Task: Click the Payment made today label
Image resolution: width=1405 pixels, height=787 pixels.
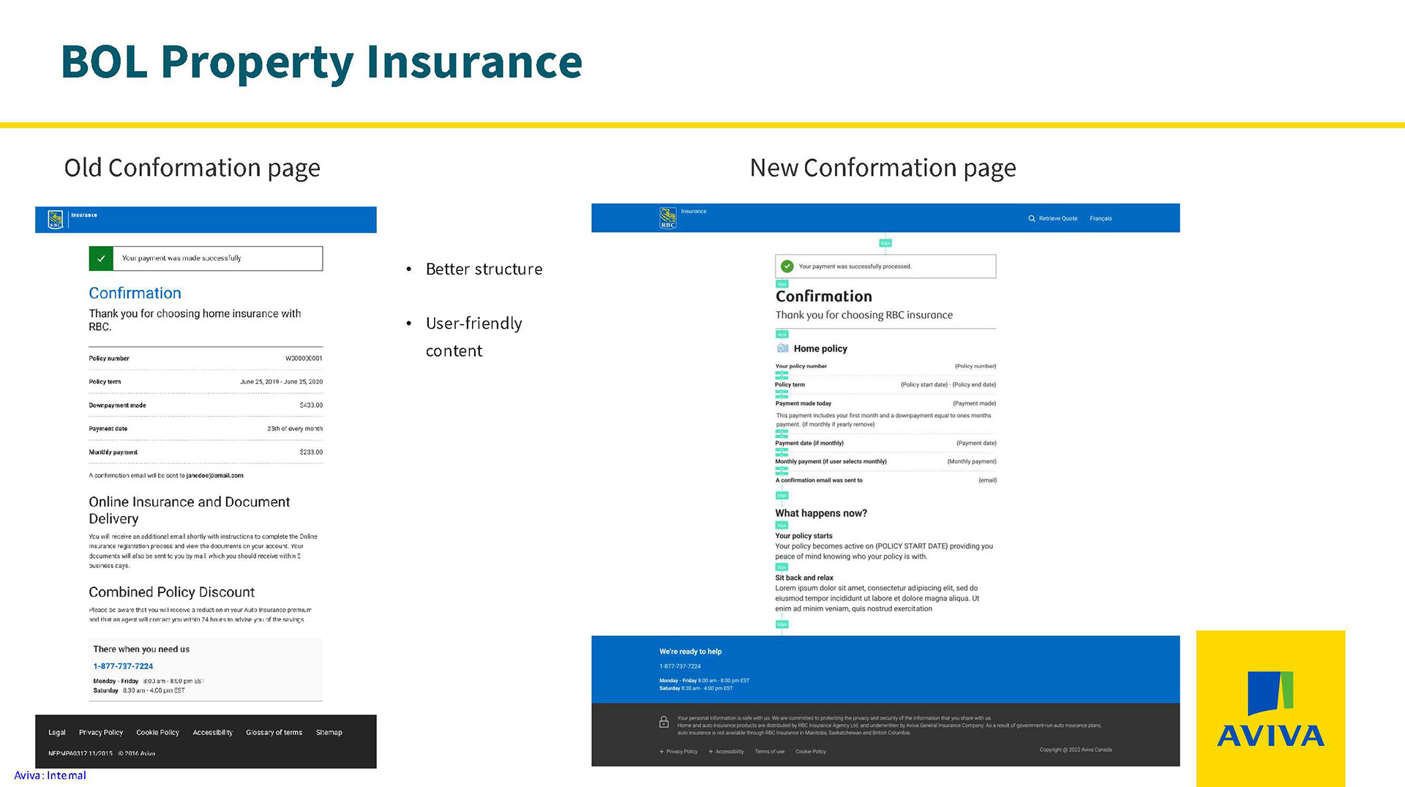Action: pyautogui.click(x=803, y=403)
